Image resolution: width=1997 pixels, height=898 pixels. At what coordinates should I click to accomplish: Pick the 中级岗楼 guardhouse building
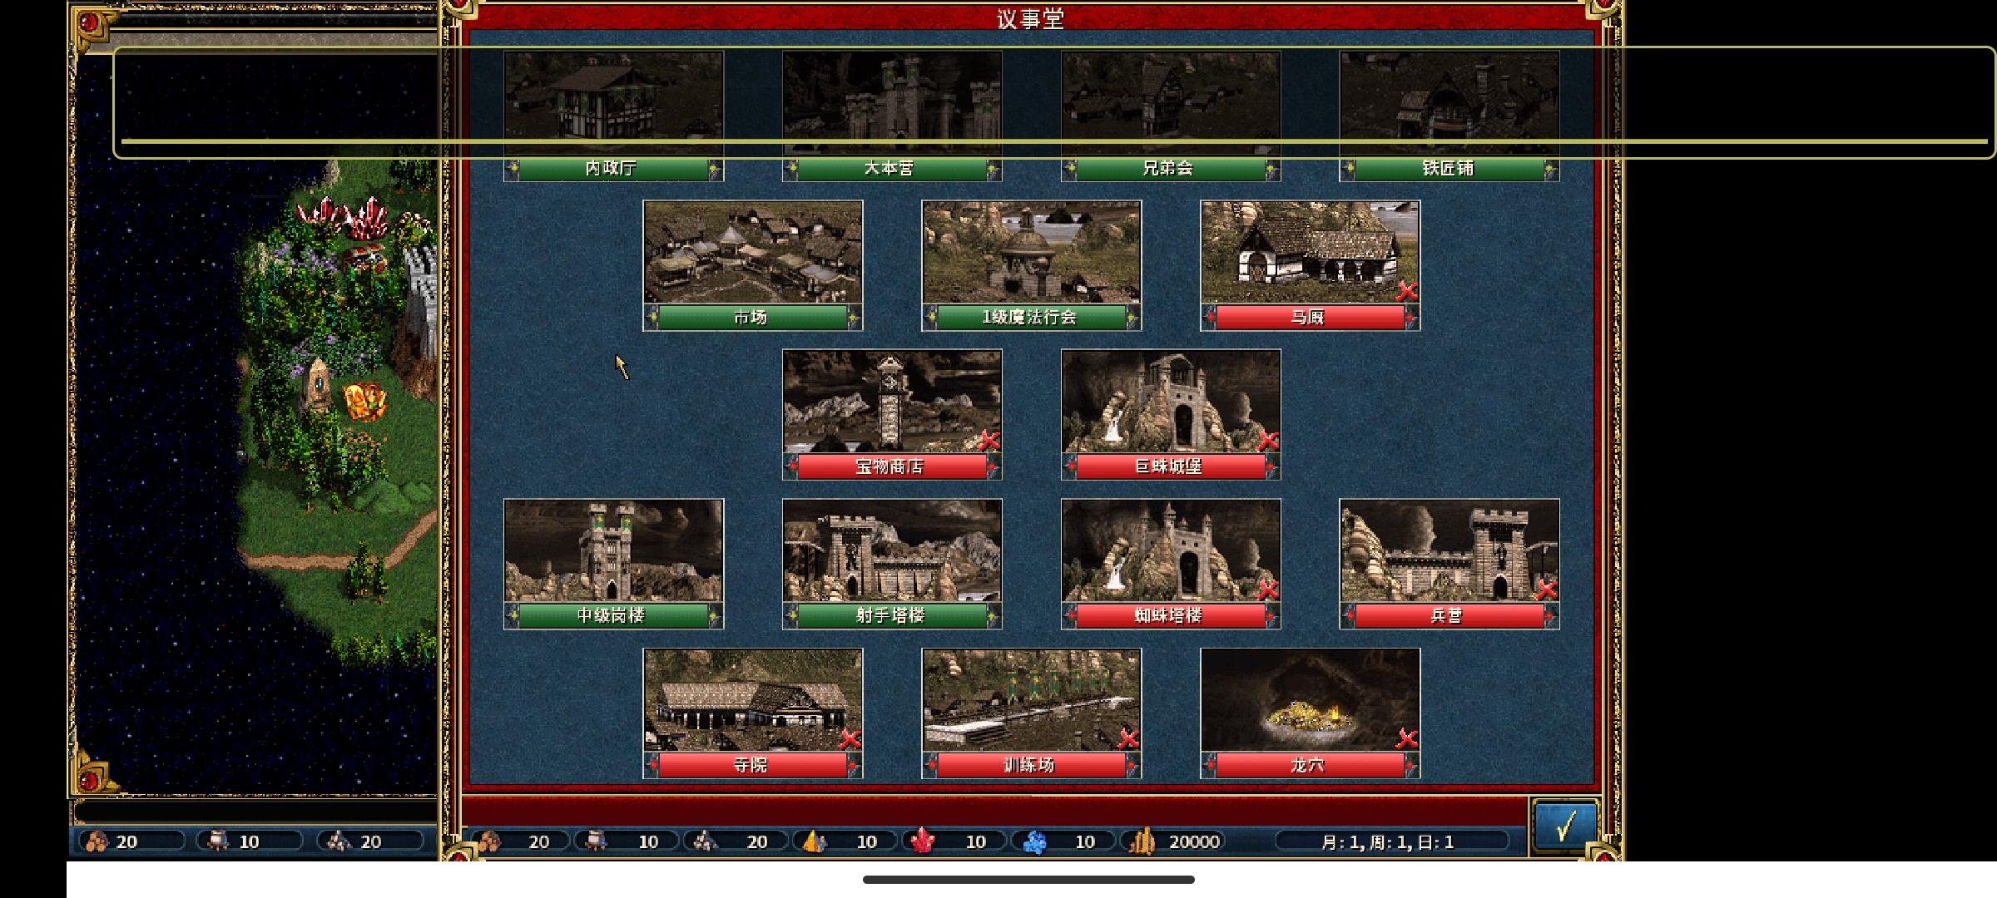tap(613, 564)
